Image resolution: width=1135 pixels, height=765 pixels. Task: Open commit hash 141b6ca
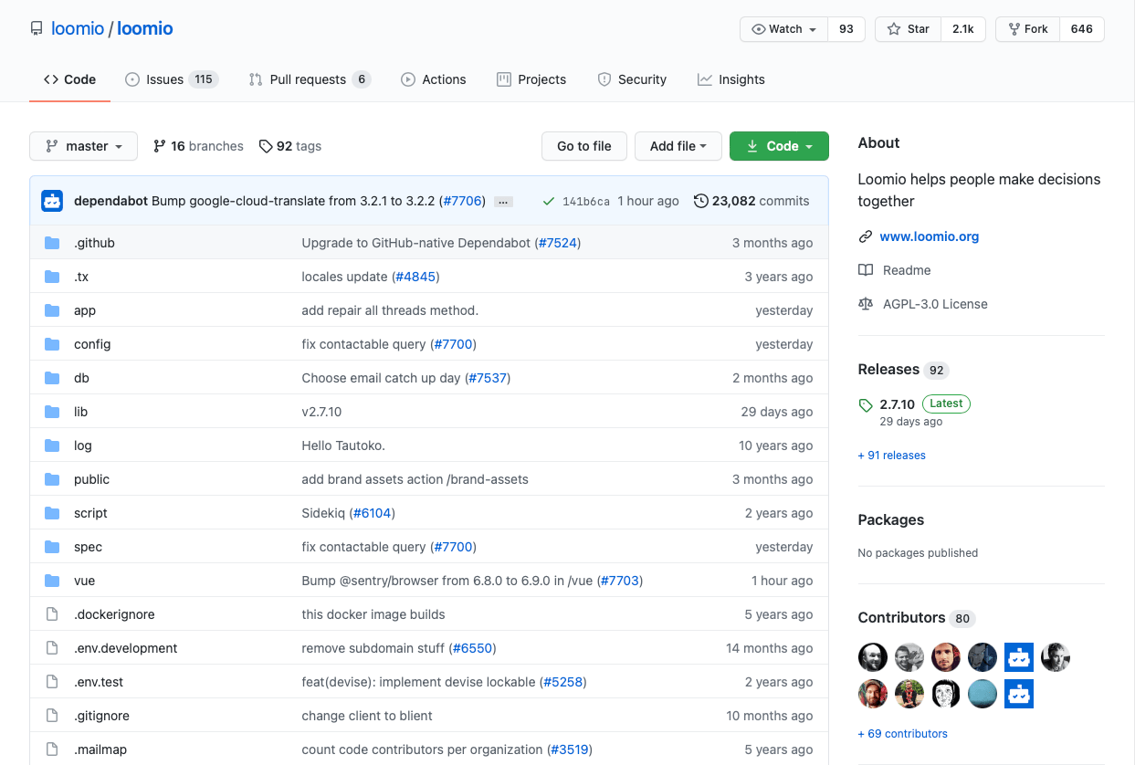(x=586, y=201)
